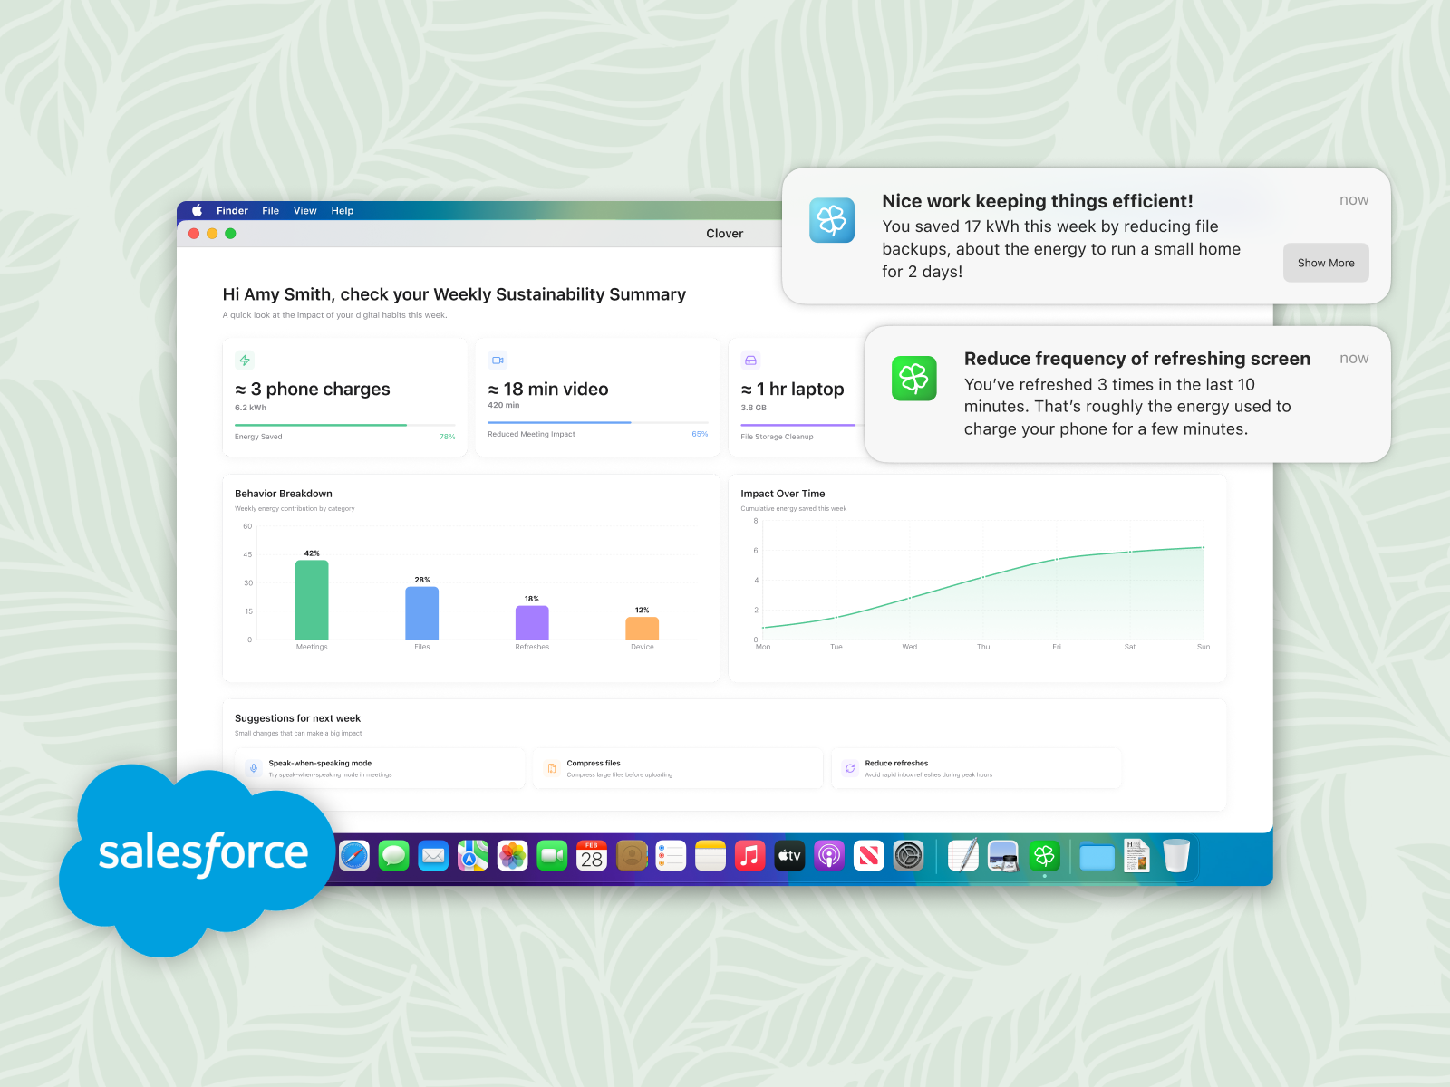Screen dimensions: 1450x1087
Task: Open the document stack in the dock
Action: [x=1136, y=855]
